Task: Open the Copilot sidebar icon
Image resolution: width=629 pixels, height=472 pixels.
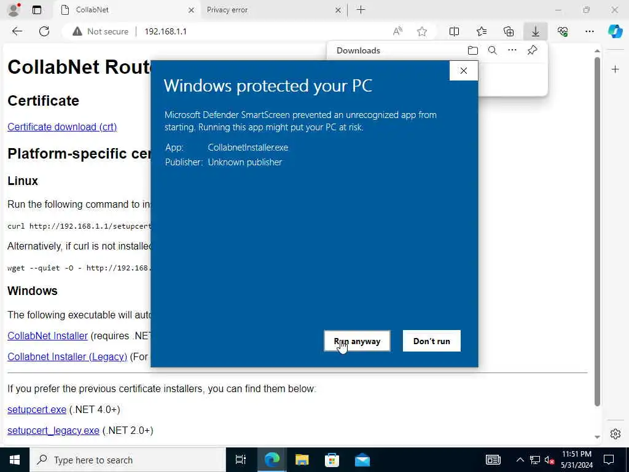Action: point(615,31)
